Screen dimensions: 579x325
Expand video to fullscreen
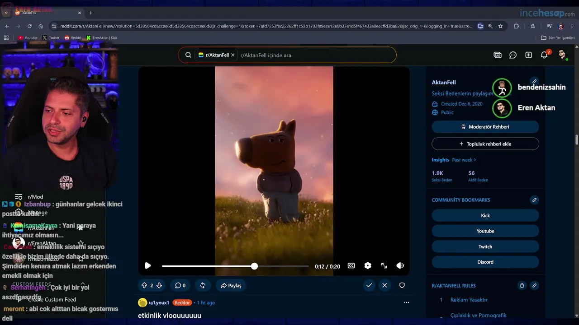(384, 266)
